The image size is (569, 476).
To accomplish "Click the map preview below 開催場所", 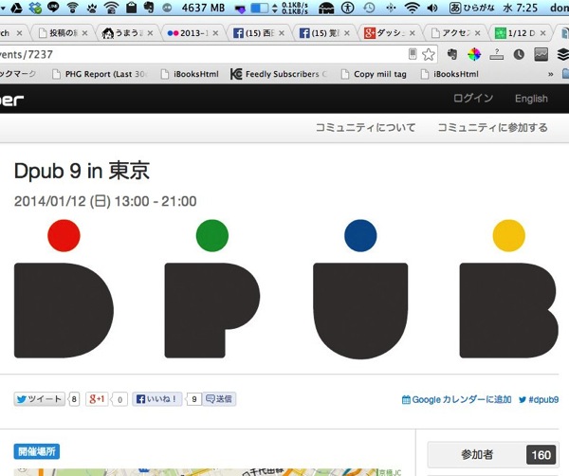I will (x=209, y=472).
